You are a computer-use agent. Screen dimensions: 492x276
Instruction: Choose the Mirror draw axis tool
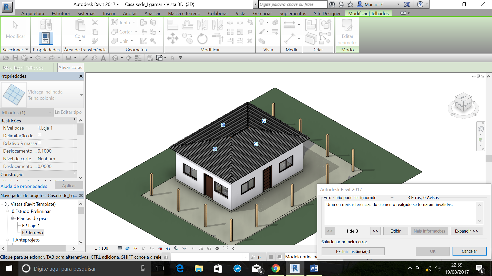pyautogui.click(x=217, y=25)
